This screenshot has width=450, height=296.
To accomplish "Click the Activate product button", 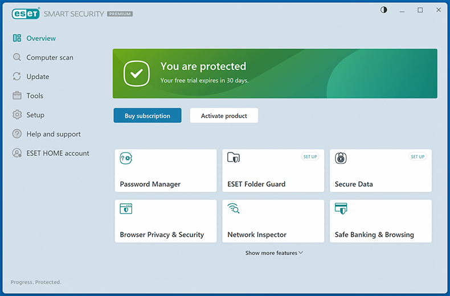I will [224, 116].
